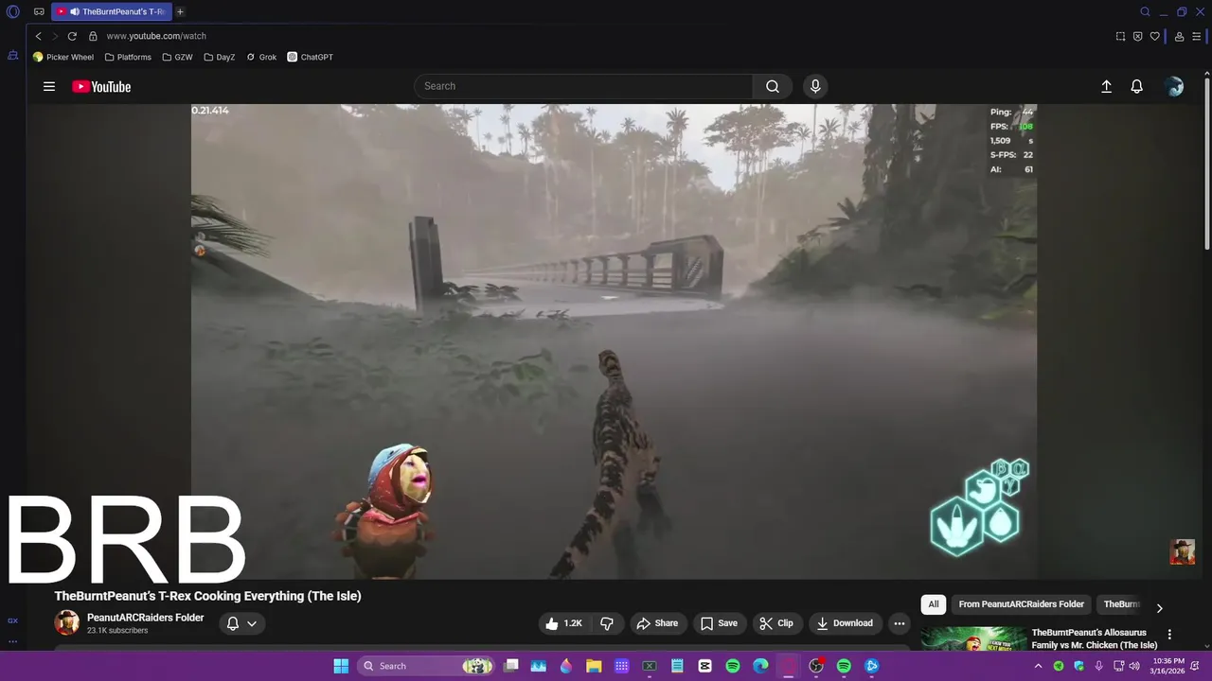Open the Windows Start menu
Image resolution: width=1212 pixels, height=681 pixels.
(341, 666)
